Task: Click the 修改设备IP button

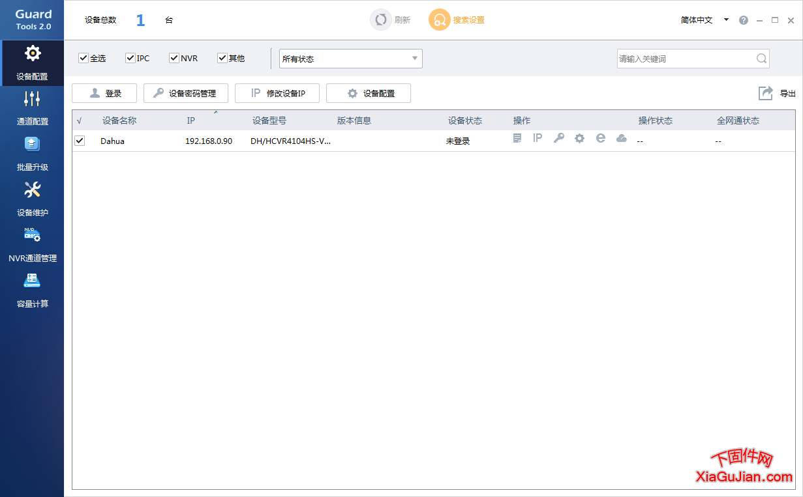Action: pos(277,93)
